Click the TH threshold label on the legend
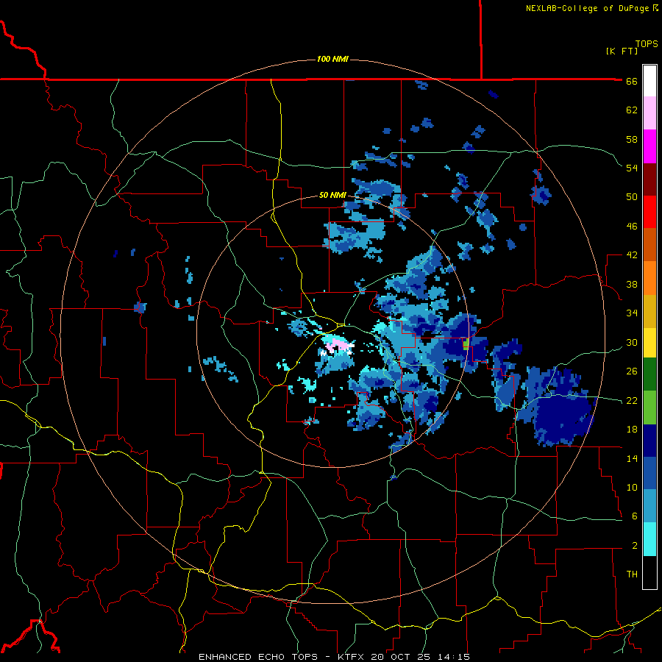The height and width of the screenshot is (662, 662). click(x=632, y=574)
